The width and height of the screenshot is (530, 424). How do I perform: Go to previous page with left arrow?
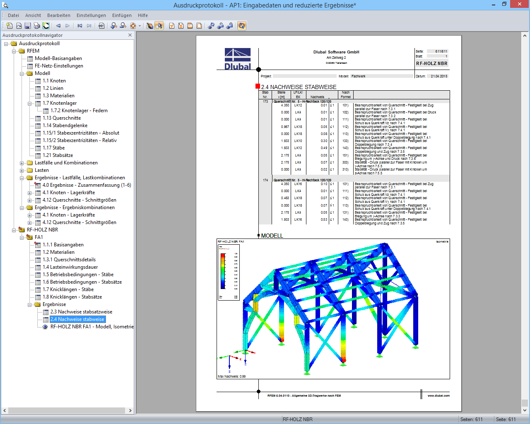pyautogui.click(x=58, y=26)
